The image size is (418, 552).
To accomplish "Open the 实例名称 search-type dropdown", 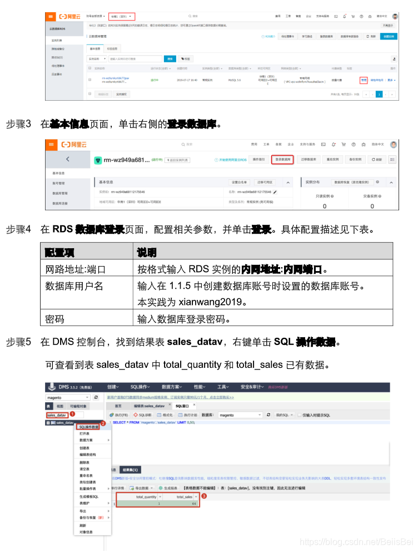I will [x=97, y=59].
